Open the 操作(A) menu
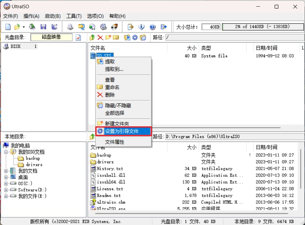Screen dimensions: 305x225 (x=31, y=16)
